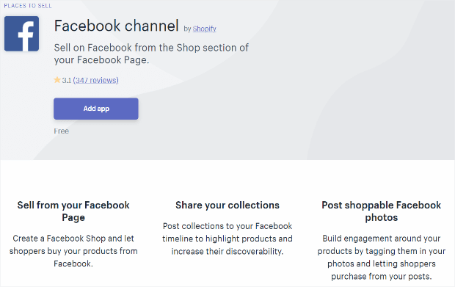This screenshot has height=287, width=455.
Task: Click the yellow rating star icon
Action: coord(57,80)
